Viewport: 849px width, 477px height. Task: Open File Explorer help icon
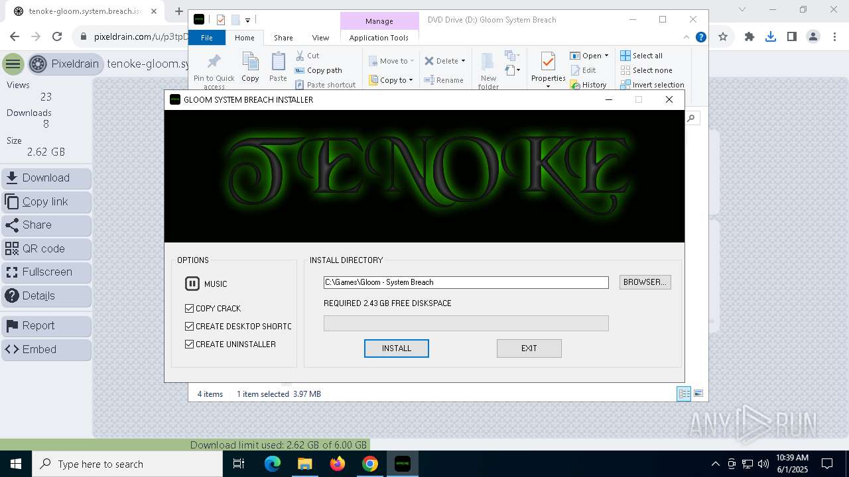pos(700,37)
